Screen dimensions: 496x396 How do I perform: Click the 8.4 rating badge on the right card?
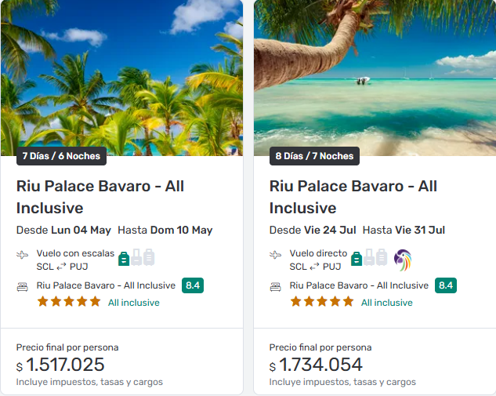pyautogui.click(x=446, y=285)
